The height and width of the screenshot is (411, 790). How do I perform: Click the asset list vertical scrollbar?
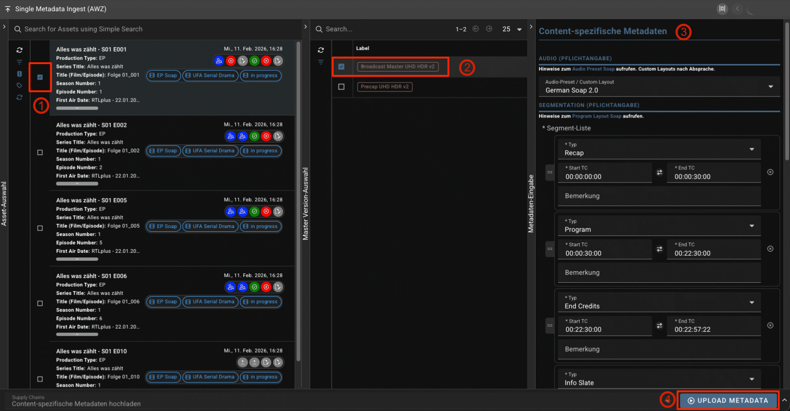coord(298,187)
